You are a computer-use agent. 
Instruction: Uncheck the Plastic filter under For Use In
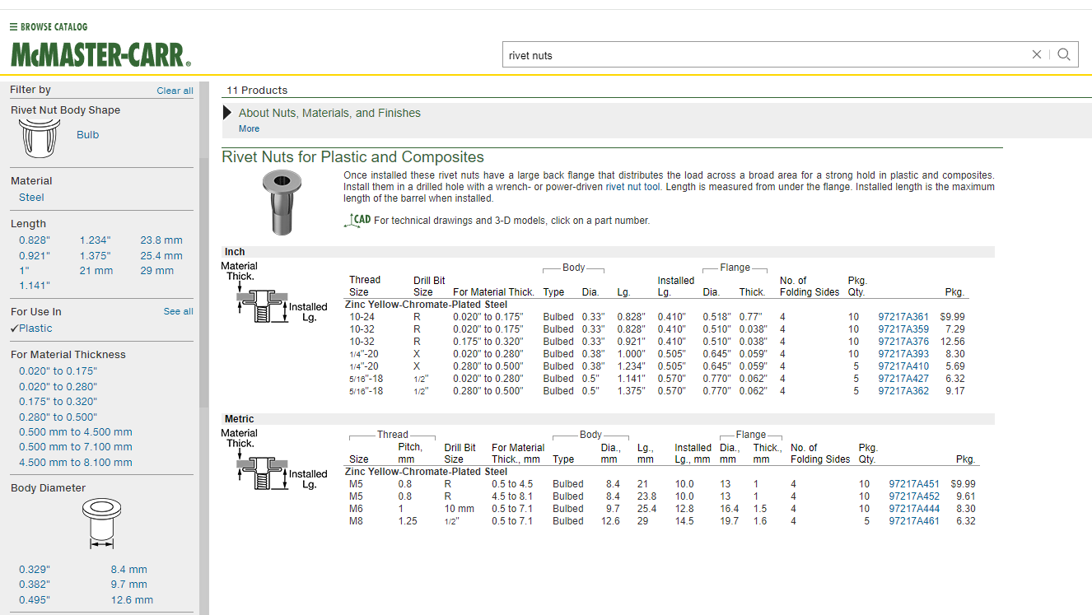coord(31,328)
